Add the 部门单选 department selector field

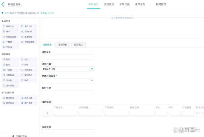click(10, 103)
